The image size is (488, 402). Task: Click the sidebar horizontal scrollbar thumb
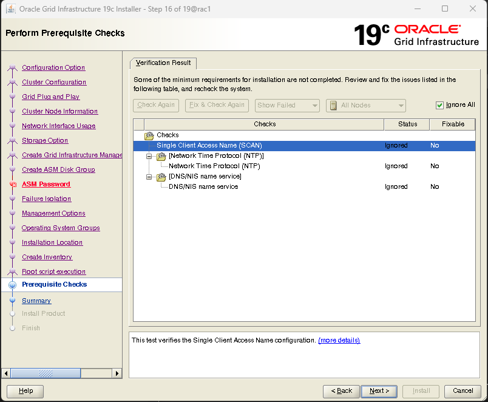tap(46, 373)
